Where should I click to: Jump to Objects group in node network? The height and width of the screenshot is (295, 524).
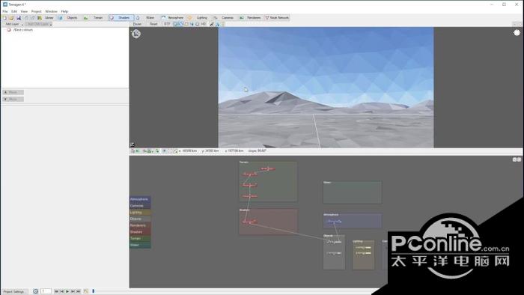coord(140,219)
